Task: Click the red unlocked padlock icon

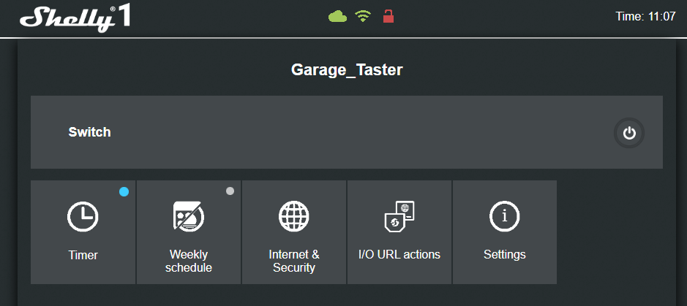Action: click(x=388, y=16)
